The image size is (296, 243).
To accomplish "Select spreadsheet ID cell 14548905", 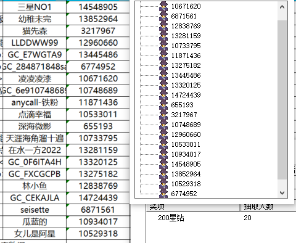I will tap(98, 7).
